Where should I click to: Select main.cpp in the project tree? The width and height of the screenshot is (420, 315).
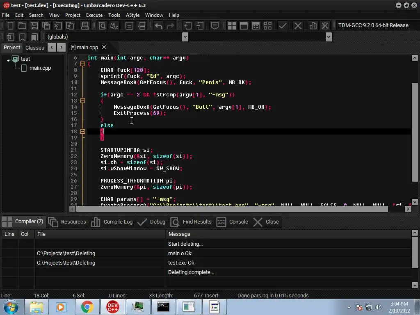pyautogui.click(x=40, y=68)
